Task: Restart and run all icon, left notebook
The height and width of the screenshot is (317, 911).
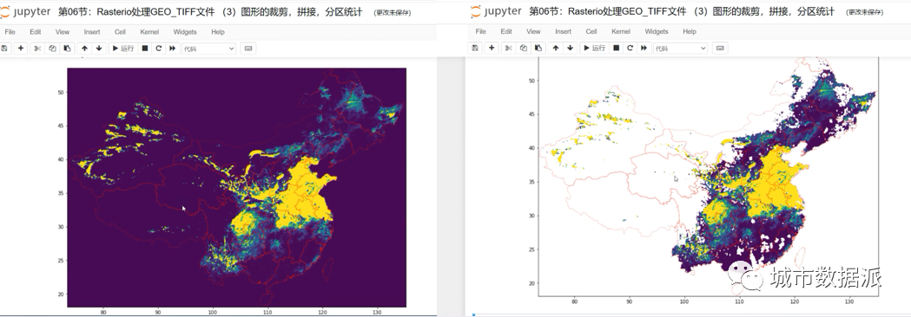Action: [173, 49]
